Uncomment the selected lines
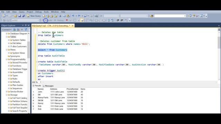 pos(112,20)
